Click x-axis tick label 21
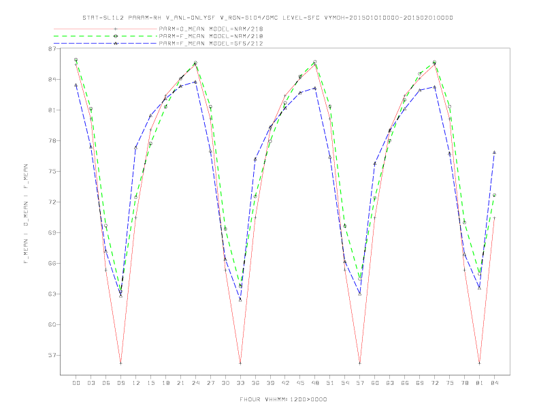This screenshot has height=417, width=539. pyautogui.click(x=180, y=383)
